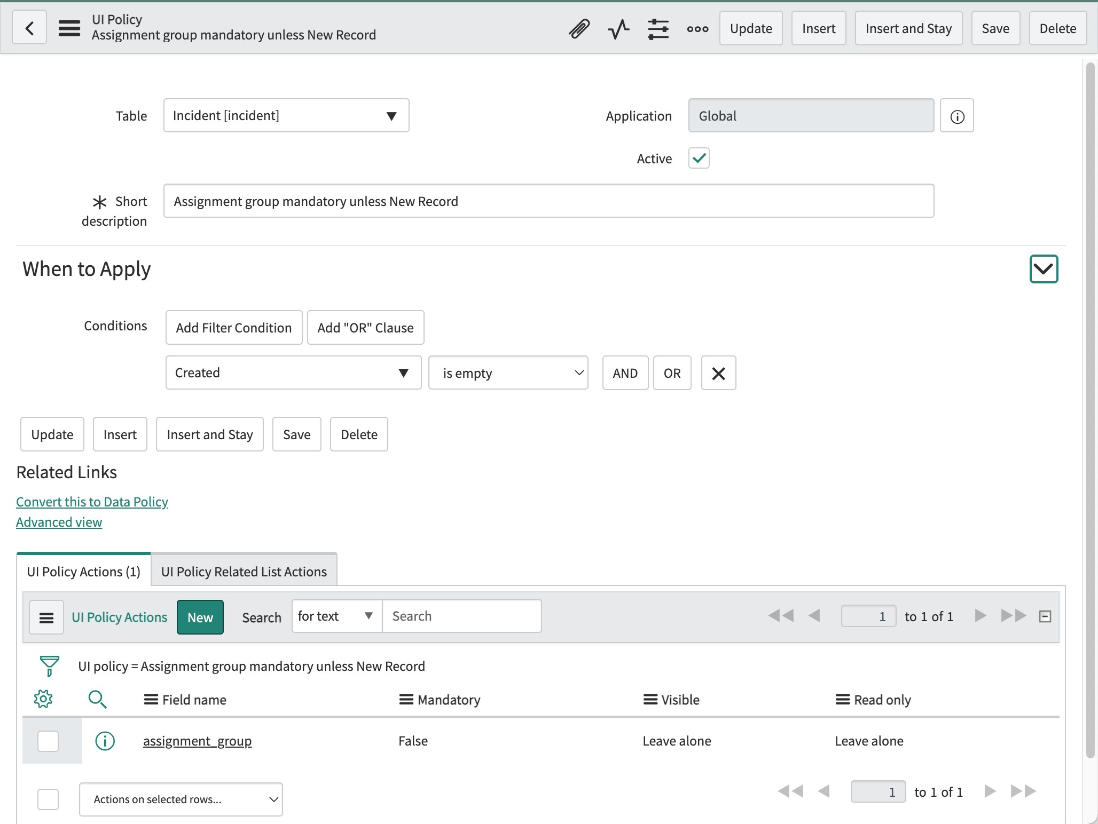
Task: Click the list filter funnel icon
Action: point(49,666)
